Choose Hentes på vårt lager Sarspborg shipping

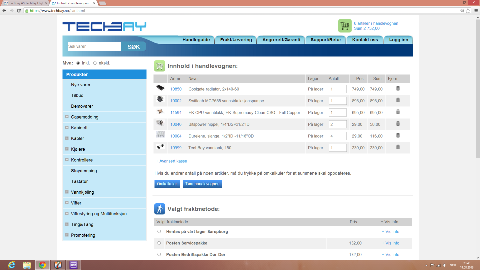click(x=159, y=231)
